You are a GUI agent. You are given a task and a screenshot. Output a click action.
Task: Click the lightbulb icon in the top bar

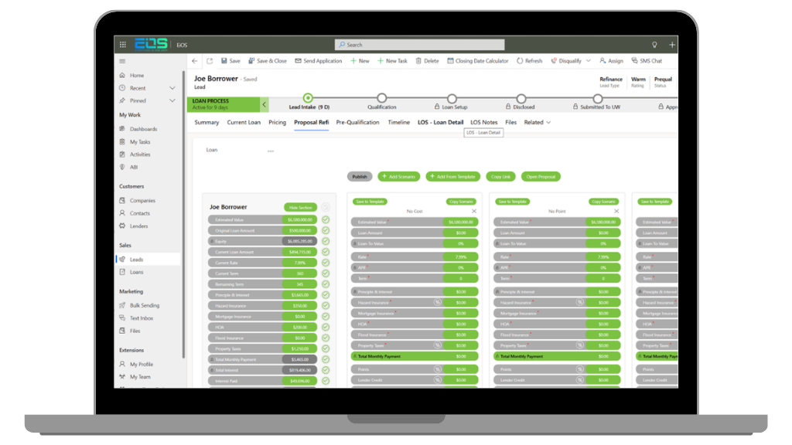tap(654, 45)
